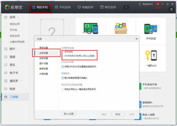Click the 通讯录 contacts icon
Screen dimensions: 177x126
[x=6, y=81]
